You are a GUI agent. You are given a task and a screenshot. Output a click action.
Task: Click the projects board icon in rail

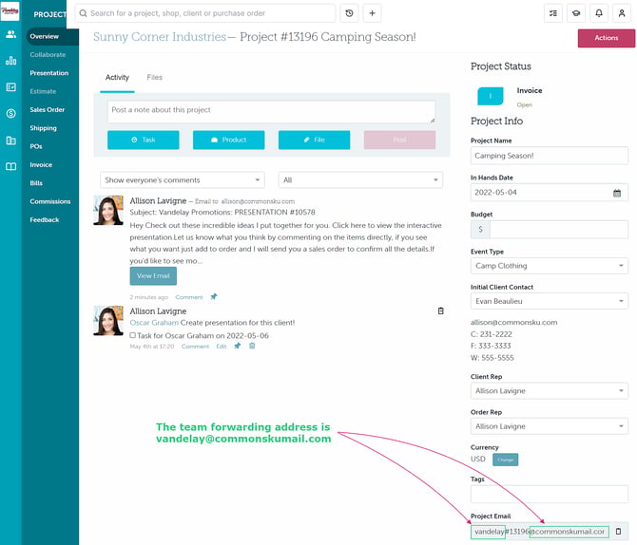click(x=11, y=86)
